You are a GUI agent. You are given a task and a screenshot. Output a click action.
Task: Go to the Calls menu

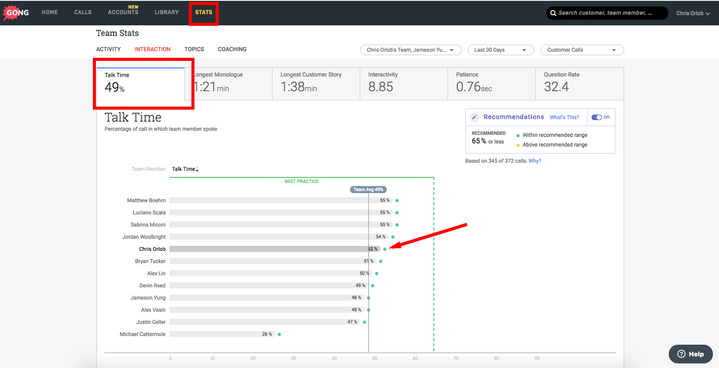click(83, 12)
